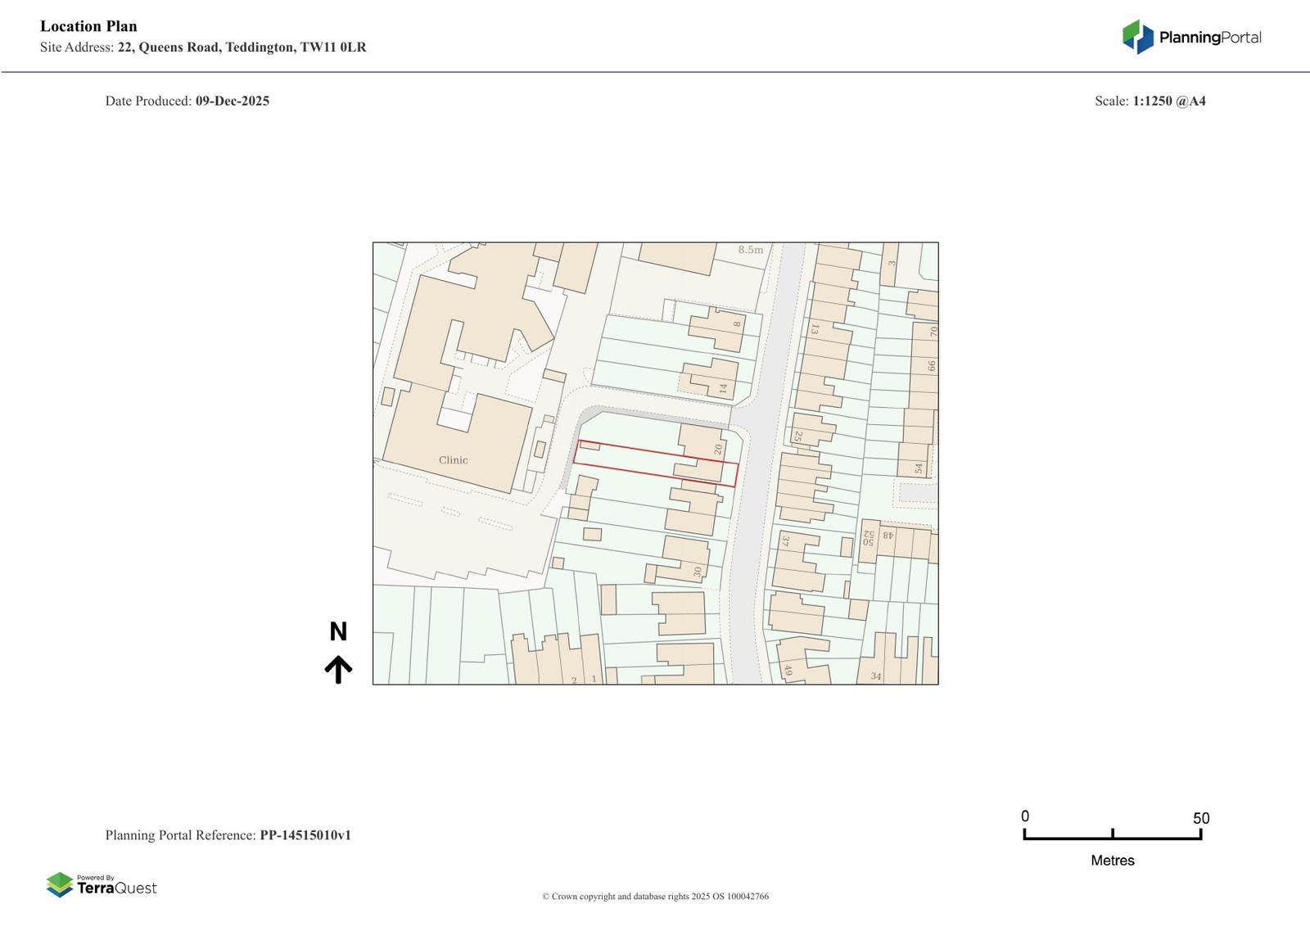Click the Clinic building label on map

[x=453, y=460]
